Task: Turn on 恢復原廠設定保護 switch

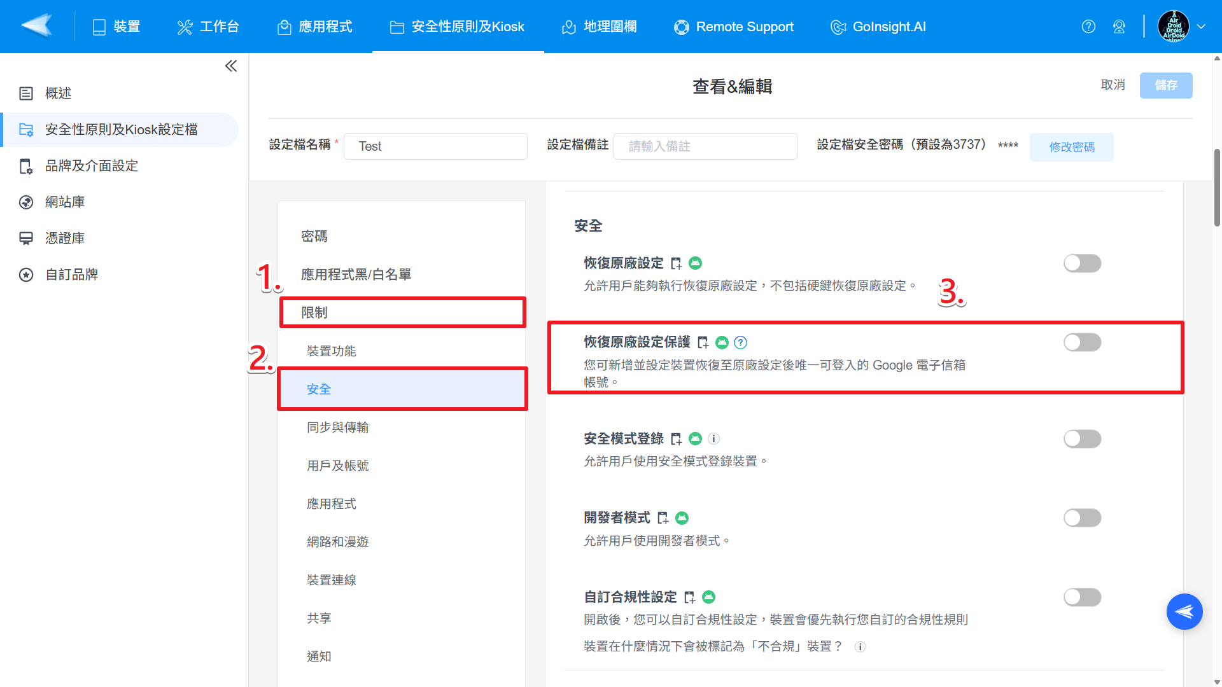Action: coord(1082,343)
